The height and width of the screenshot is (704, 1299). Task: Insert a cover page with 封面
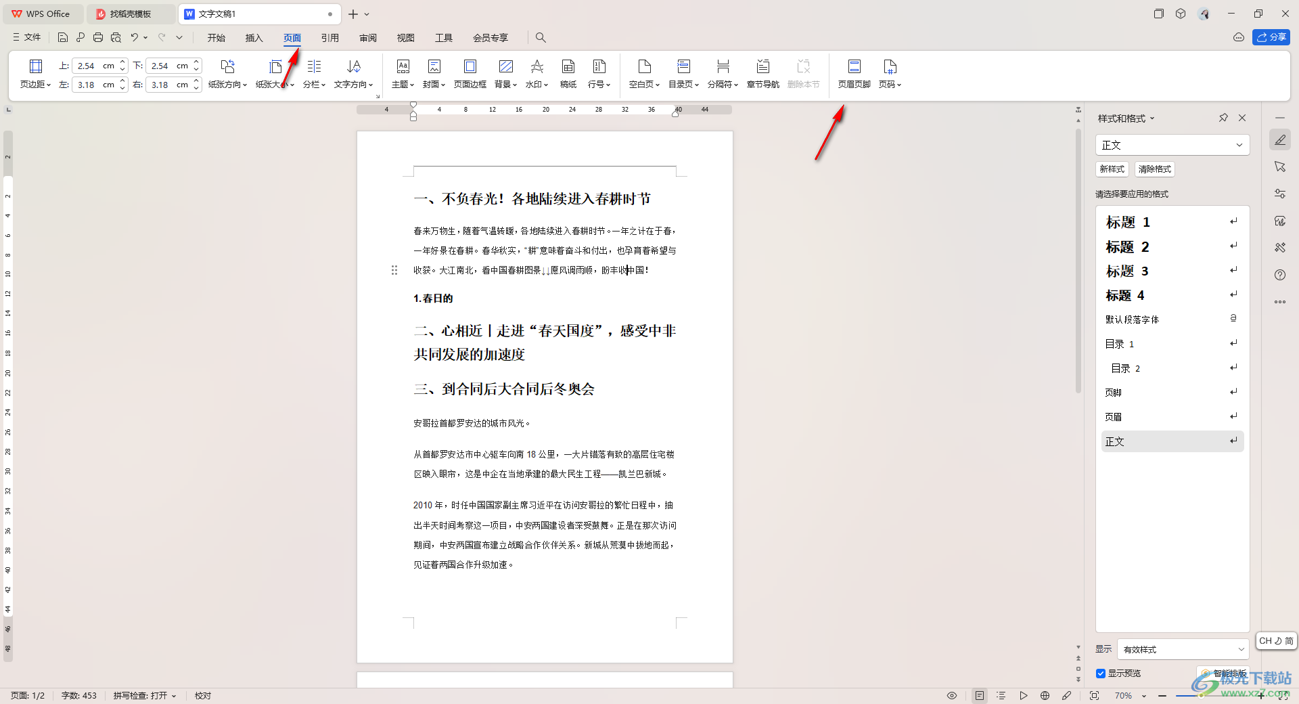[434, 74]
